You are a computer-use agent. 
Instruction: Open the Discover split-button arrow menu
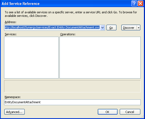point(138,27)
